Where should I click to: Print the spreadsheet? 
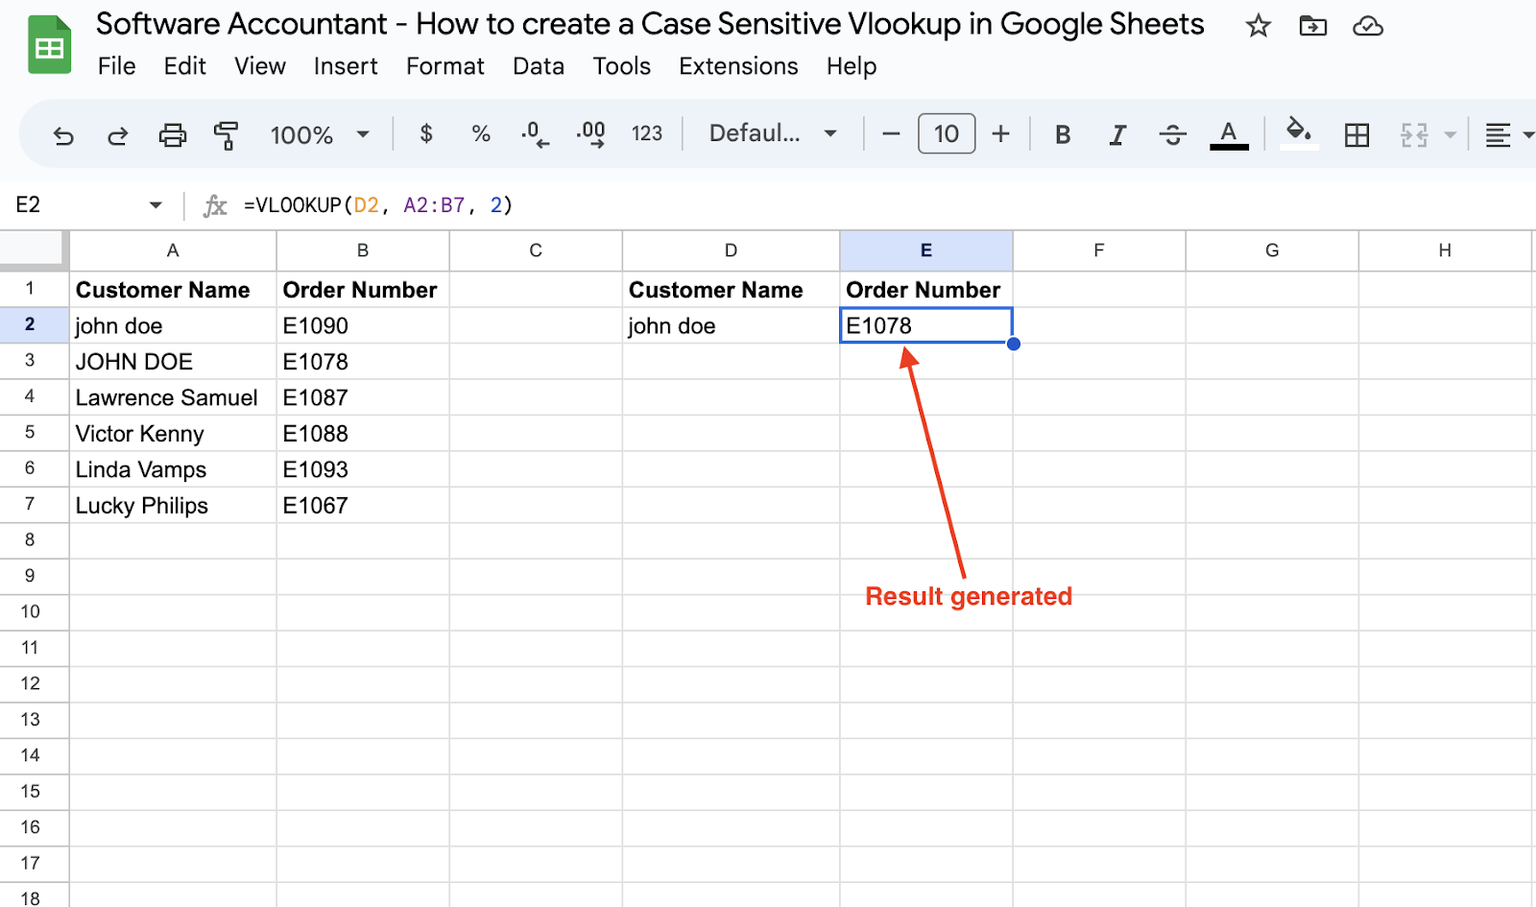click(173, 135)
